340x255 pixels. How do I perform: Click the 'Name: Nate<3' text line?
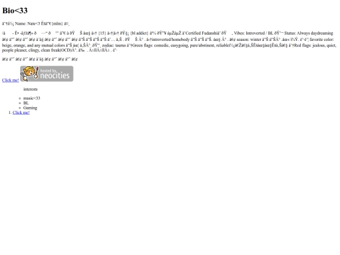[x=28, y=24]
